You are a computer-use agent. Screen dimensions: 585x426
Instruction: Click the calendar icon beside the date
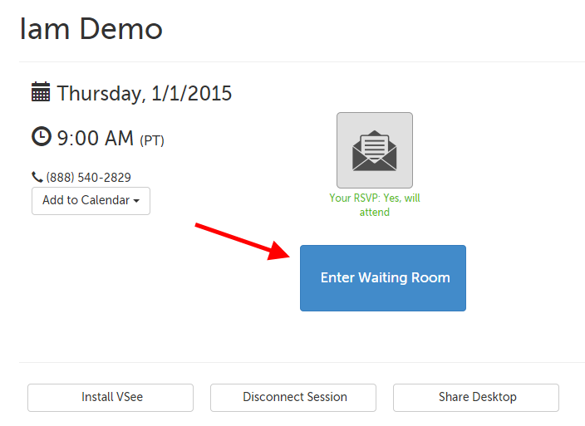(x=41, y=92)
